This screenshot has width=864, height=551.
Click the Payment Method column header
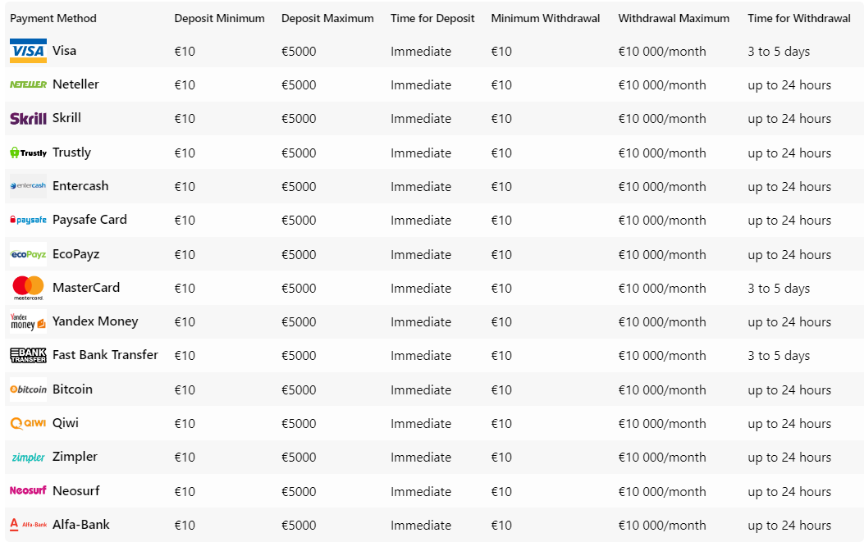tap(53, 18)
